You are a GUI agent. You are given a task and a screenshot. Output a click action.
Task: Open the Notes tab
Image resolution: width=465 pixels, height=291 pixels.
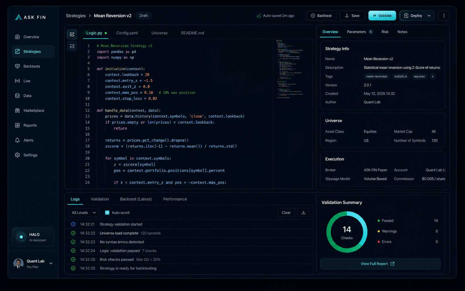tap(402, 32)
